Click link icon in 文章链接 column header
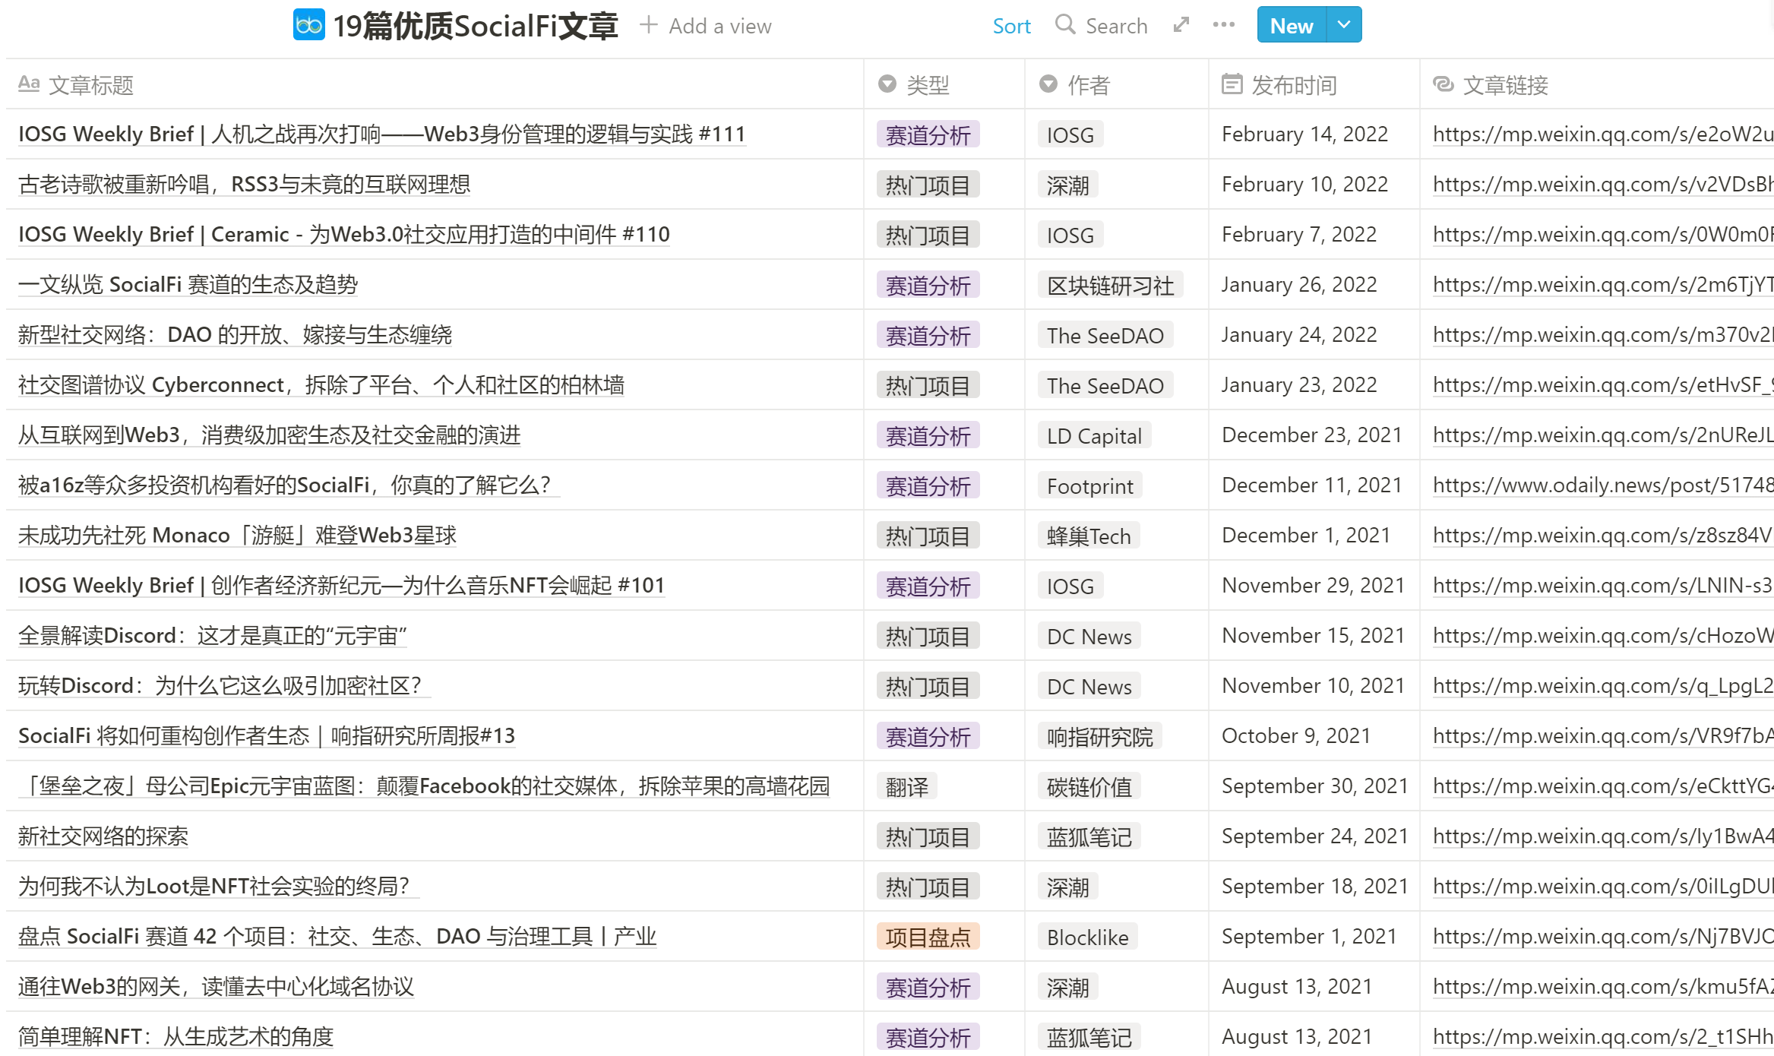The width and height of the screenshot is (1774, 1056). tap(1443, 84)
